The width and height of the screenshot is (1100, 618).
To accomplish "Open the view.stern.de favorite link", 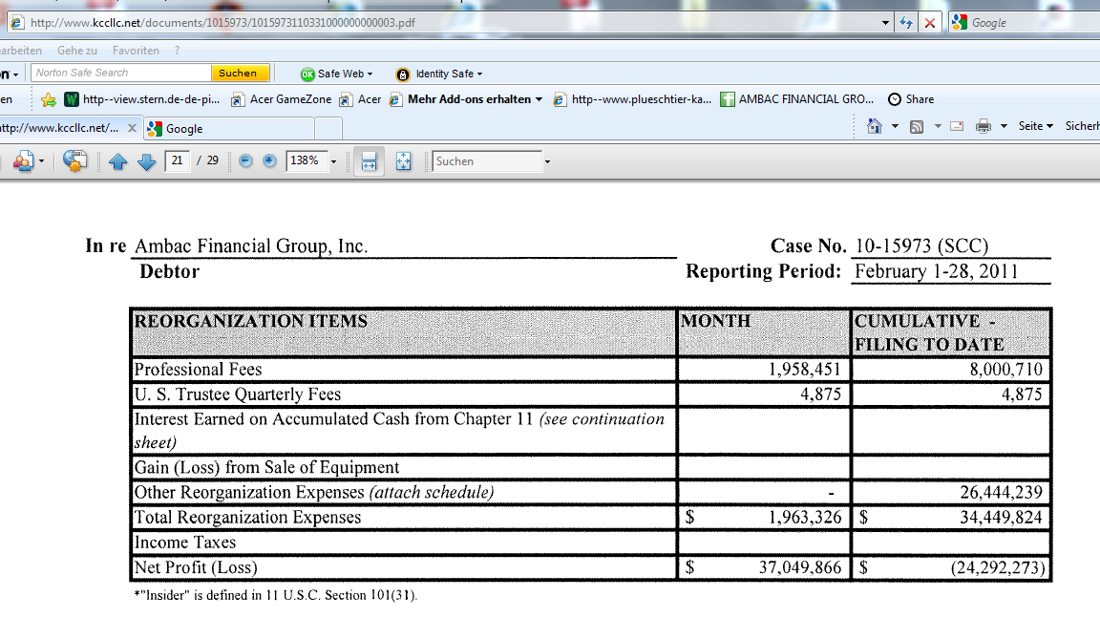I will pos(142,99).
